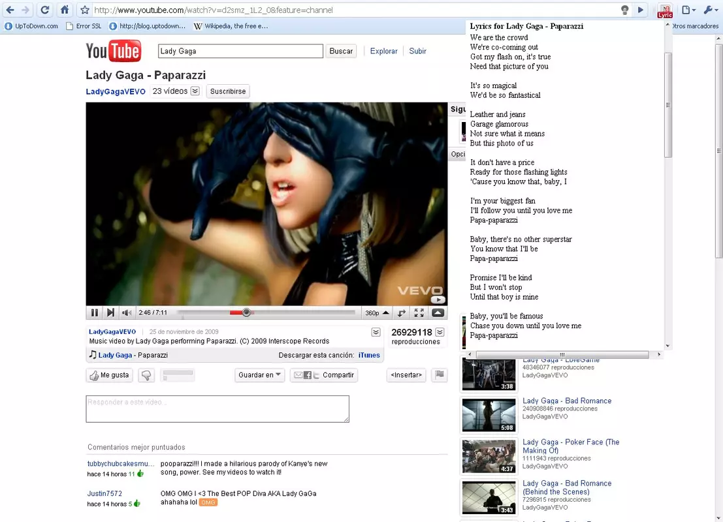723x522 pixels.
Task: Open the Subir upload link
Action: point(417,51)
